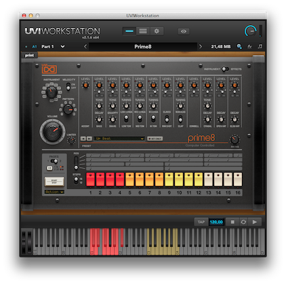The width and height of the screenshot is (286, 284).
Task: Load previous instrument with left arrow beside Prime8
Action: (85, 46)
